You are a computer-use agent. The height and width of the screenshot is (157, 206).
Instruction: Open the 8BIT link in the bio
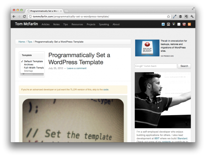157,139
